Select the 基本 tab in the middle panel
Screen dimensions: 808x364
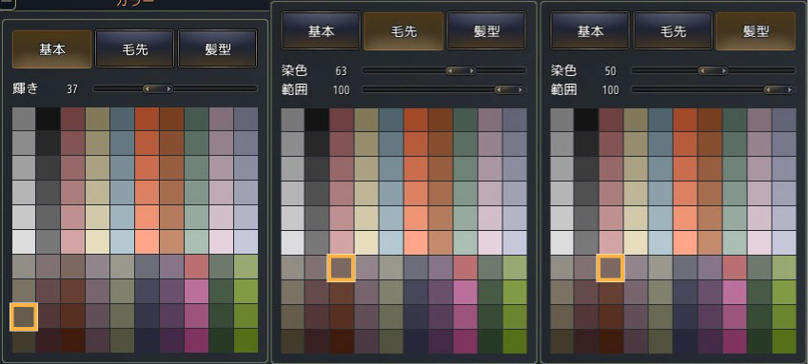tap(321, 31)
